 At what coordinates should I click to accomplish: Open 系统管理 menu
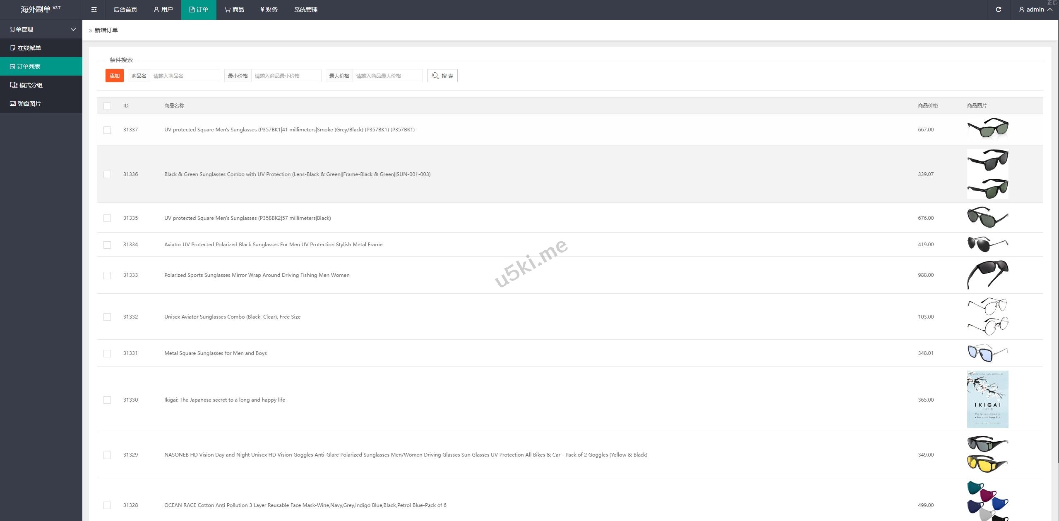coord(305,10)
